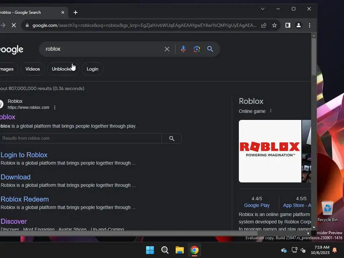
Task: Bookmark this page with star icon
Action: click(274, 26)
